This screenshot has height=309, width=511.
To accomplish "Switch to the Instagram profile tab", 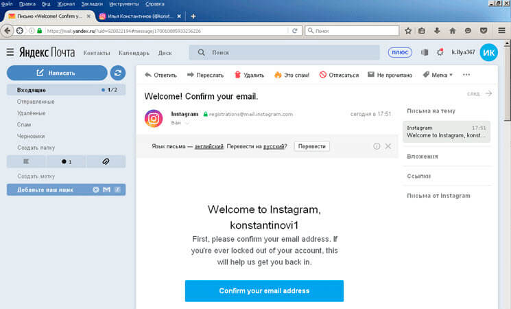I will [x=140, y=16].
